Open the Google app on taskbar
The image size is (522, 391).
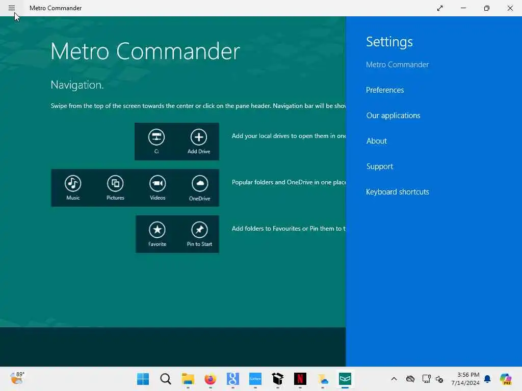[232, 379]
